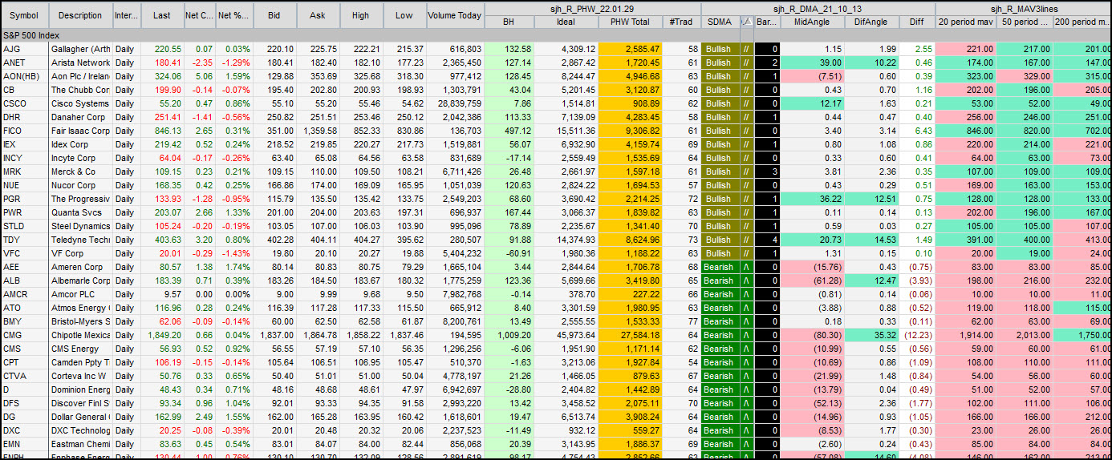This screenshot has height=460, width=1112.
Task: Click the double-slash trend icon in TDY row
Action: point(746,240)
